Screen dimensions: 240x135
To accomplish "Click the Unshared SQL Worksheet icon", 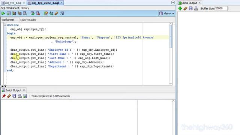I will [46, 13].
